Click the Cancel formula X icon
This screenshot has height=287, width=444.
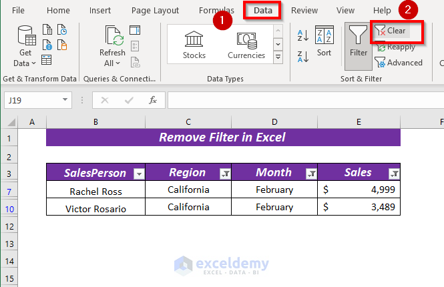point(105,100)
